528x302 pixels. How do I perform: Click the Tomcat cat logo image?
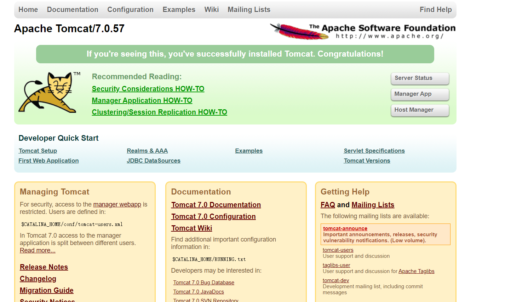49,92
